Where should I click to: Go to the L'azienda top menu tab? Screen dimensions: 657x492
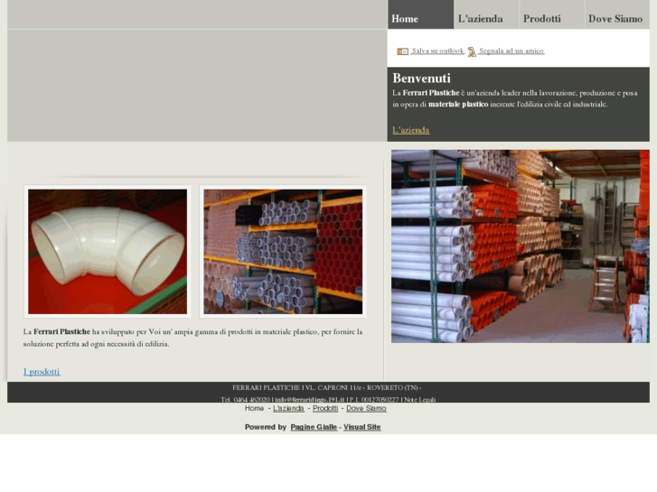[x=486, y=14]
